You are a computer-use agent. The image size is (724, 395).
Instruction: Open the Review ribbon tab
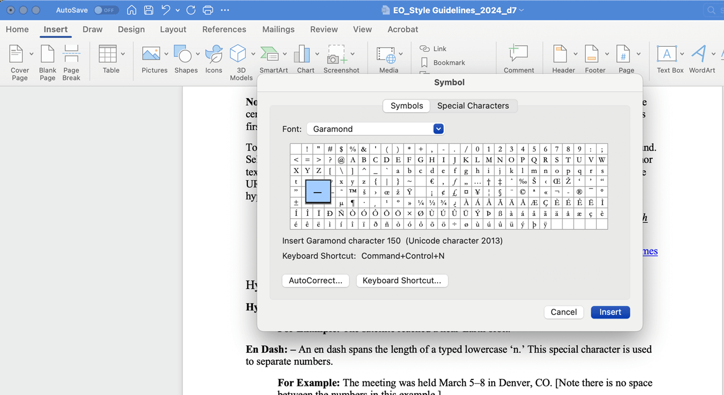[324, 29]
